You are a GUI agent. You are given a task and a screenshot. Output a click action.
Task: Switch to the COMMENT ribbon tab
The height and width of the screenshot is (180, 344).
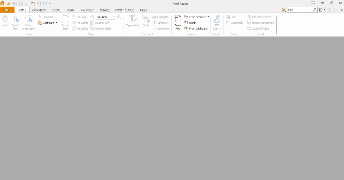tap(39, 10)
